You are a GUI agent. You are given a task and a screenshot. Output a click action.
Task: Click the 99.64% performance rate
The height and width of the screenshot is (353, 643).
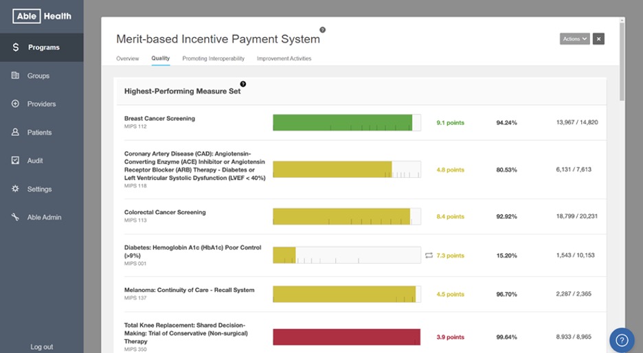(x=506, y=337)
